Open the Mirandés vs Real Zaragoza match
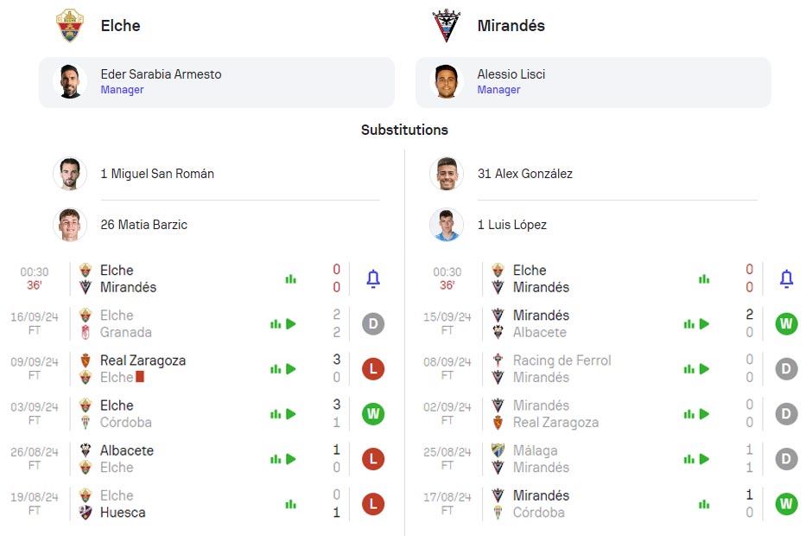Image resolution: width=812 pixels, height=536 pixels. pos(555,414)
